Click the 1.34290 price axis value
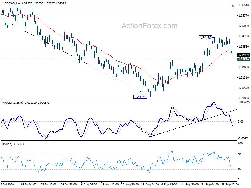Image resolution: width=251 pixels, height=188 pixels. (x=244, y=36)
